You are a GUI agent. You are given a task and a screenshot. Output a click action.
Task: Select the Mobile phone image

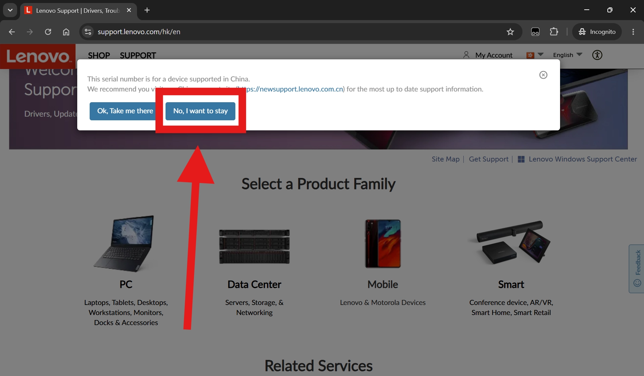pyautogui.click(x=383, y=244)
